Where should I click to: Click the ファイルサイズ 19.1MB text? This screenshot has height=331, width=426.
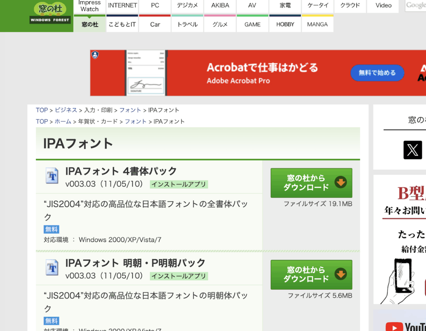pyautogui.click(x=318, y=204)
